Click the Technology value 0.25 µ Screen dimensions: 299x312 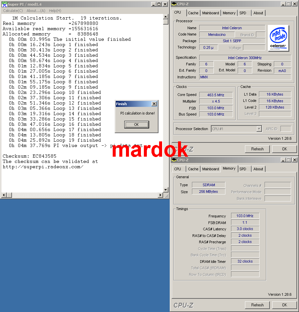click(209, 47)
